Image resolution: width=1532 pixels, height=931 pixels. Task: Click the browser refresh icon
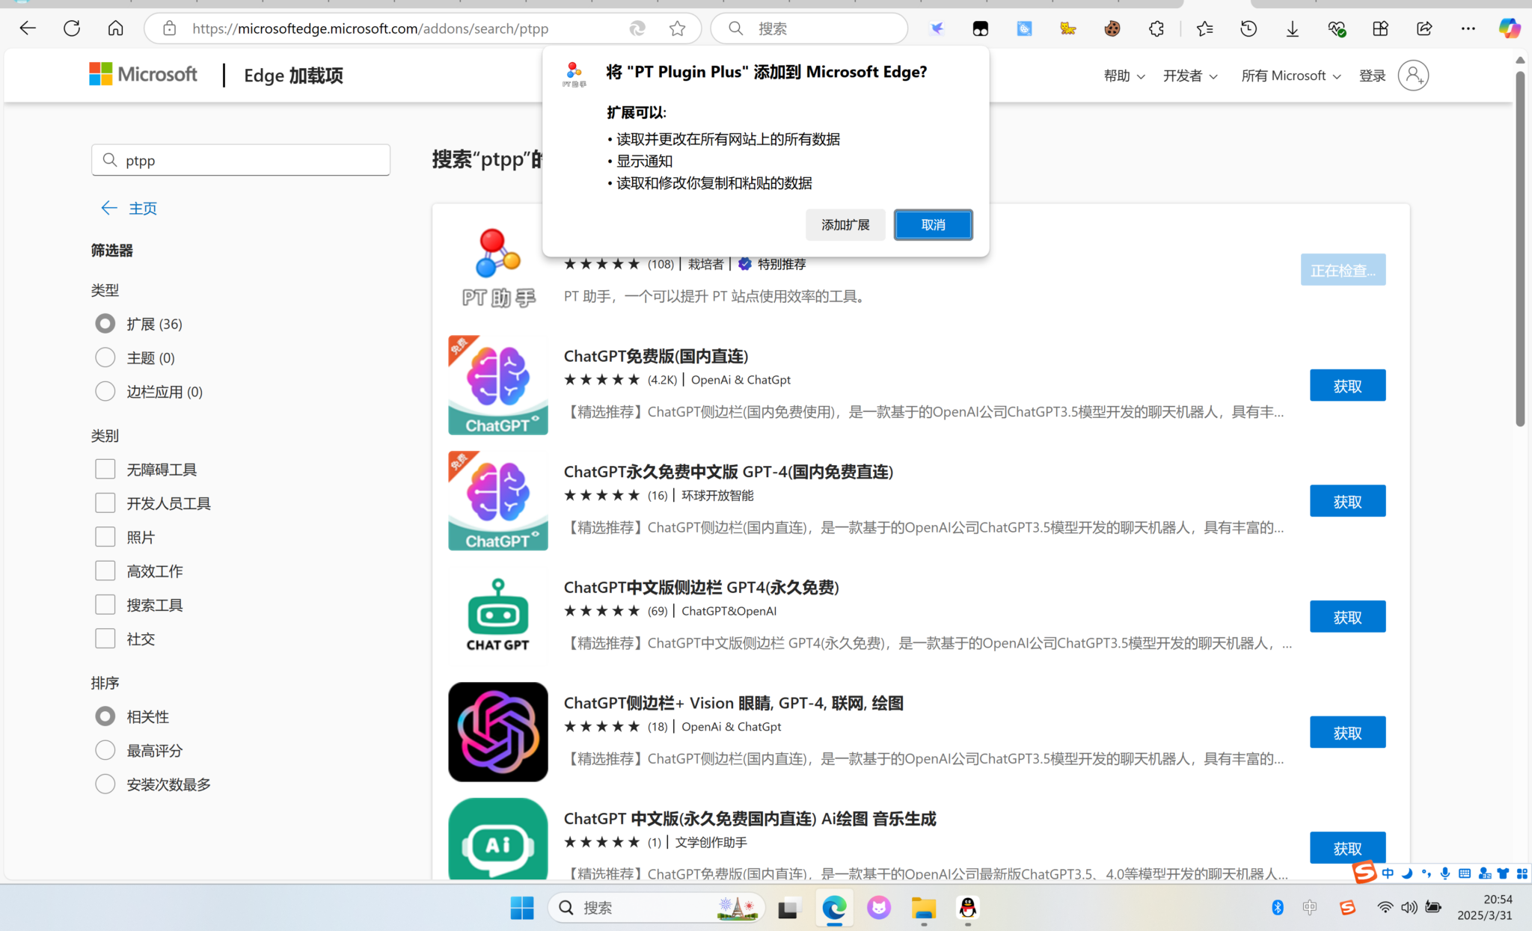[x=72, y=28]
